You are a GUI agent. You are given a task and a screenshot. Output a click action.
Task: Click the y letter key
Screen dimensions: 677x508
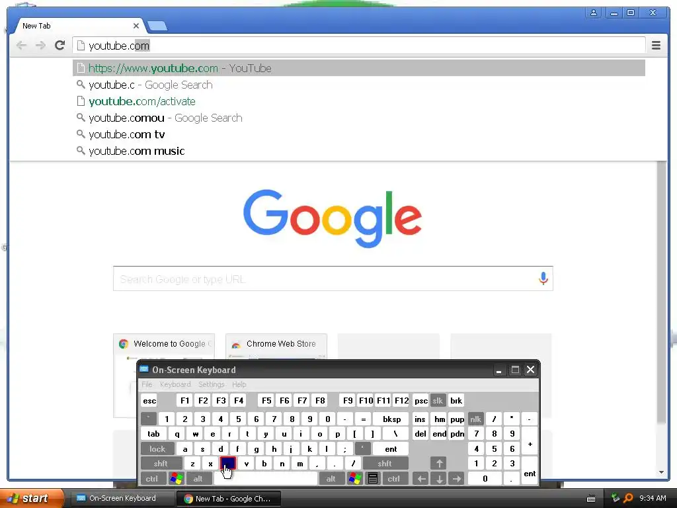[266, 434]
